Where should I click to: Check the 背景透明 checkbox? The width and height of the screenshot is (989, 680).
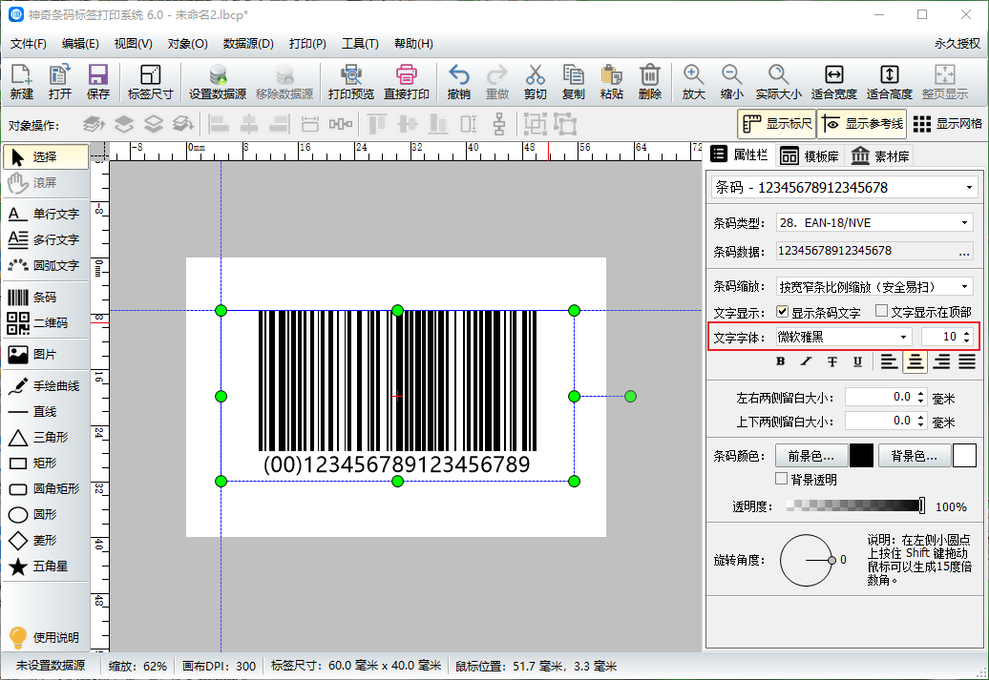click(x=782, y=479)
